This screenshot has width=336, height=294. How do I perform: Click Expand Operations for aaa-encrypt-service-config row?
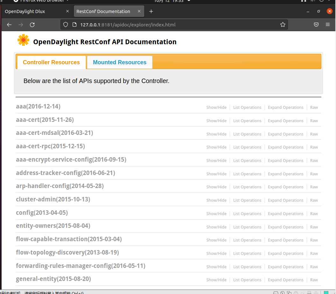click(286, 161)
